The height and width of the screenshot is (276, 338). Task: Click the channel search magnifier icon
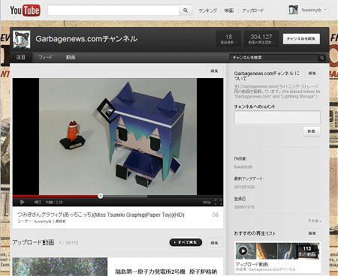coord(322,58)
